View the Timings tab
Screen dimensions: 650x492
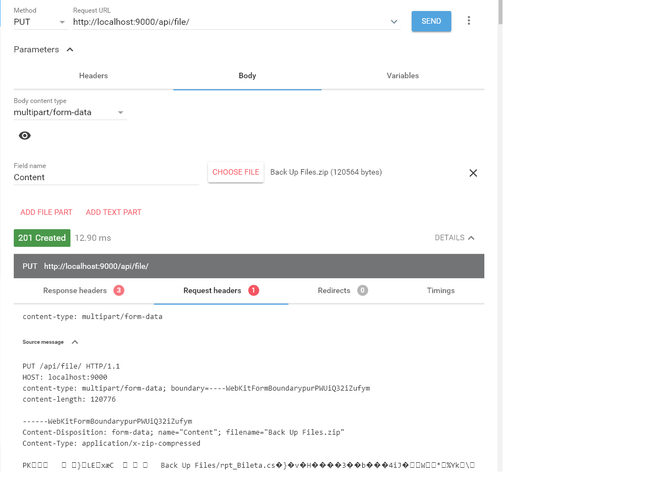[440, 290]
